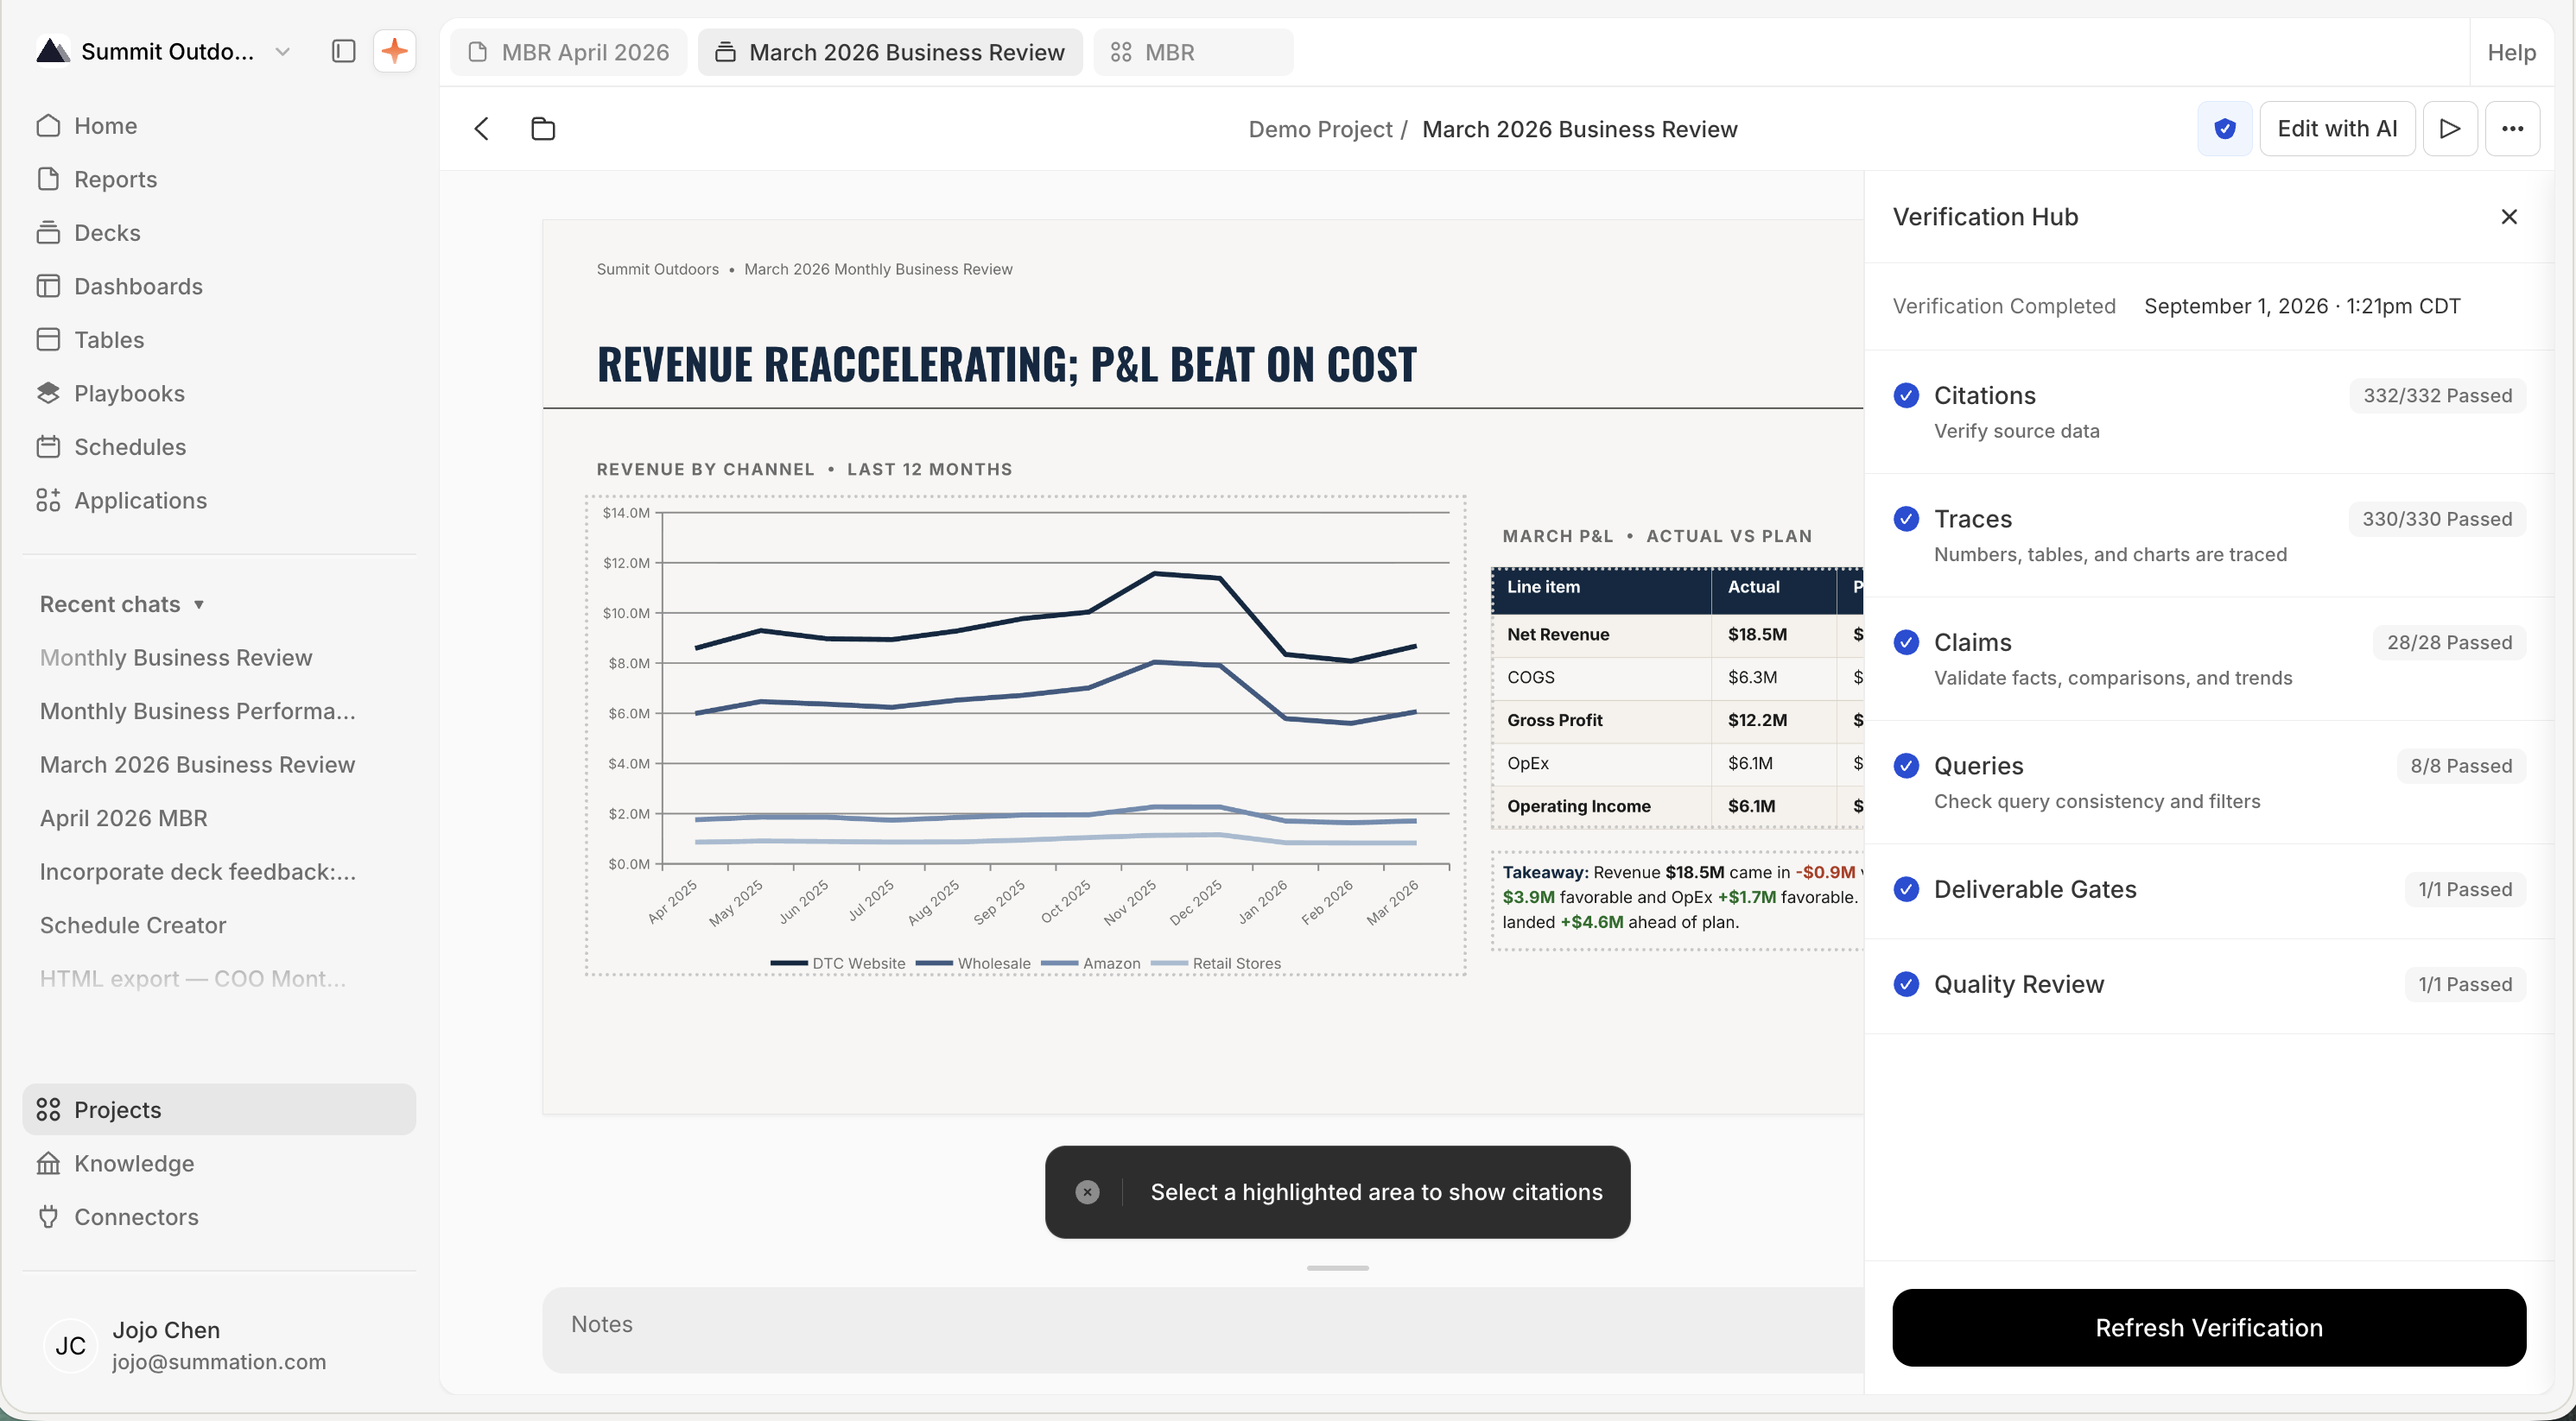Image resolution: width=2576 pixels, height=1421 pixels.
Task: Click the Edit with AI button
Action: coord(2337,129)
